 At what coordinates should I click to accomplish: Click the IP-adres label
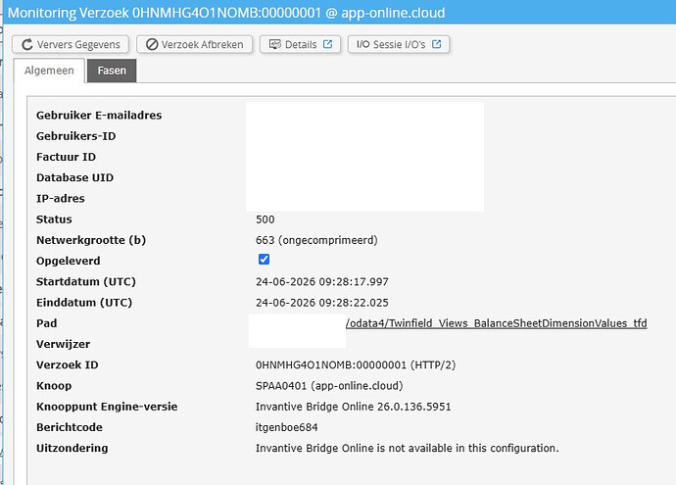(x=61, y=198)
